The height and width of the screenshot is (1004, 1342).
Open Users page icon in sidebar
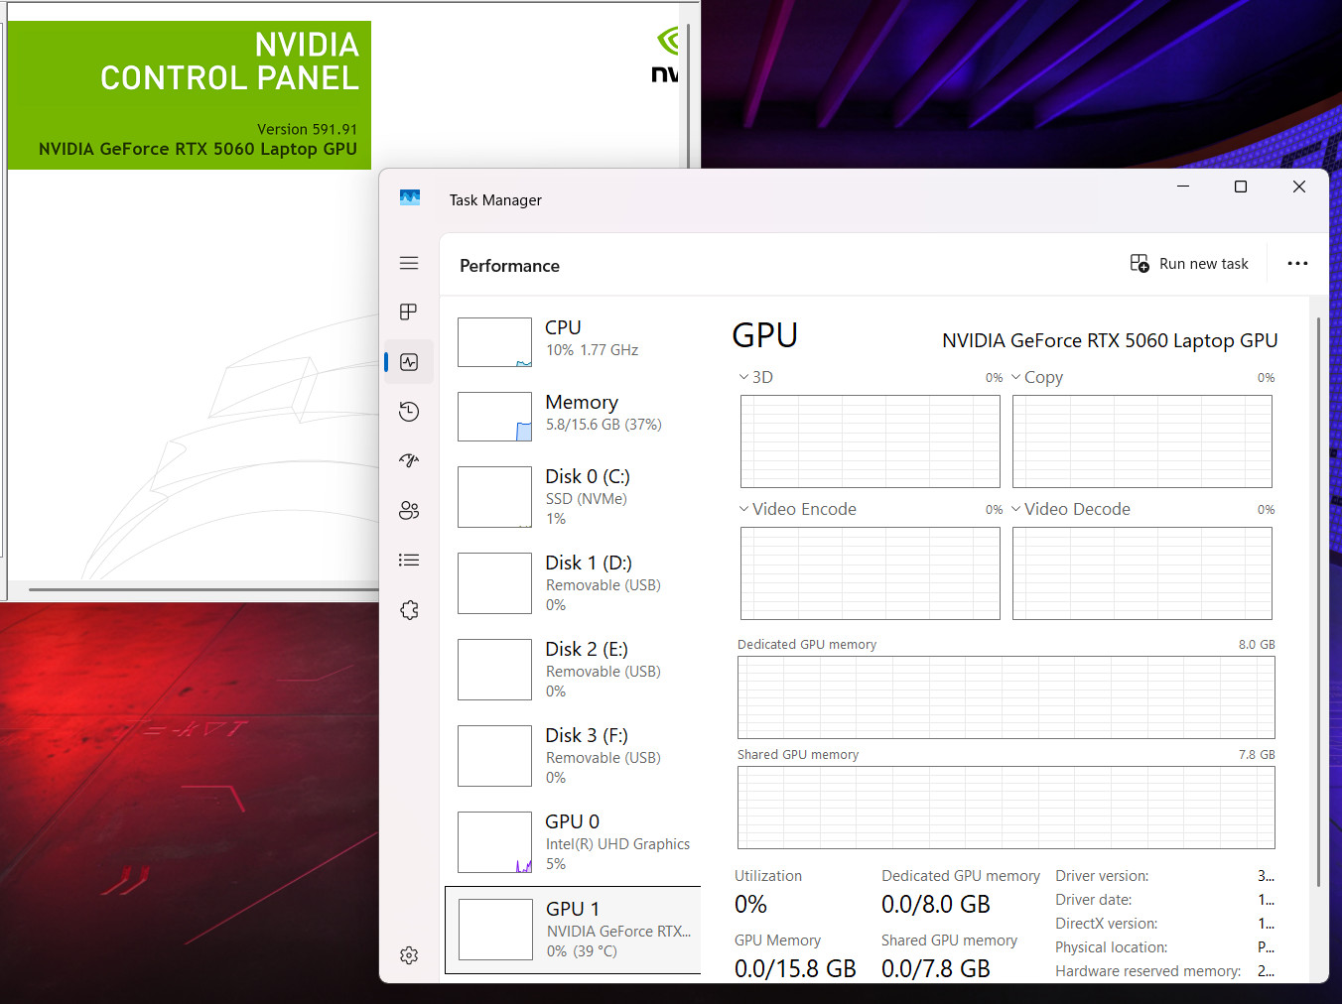pyautogui.click(x=409, y=510)
